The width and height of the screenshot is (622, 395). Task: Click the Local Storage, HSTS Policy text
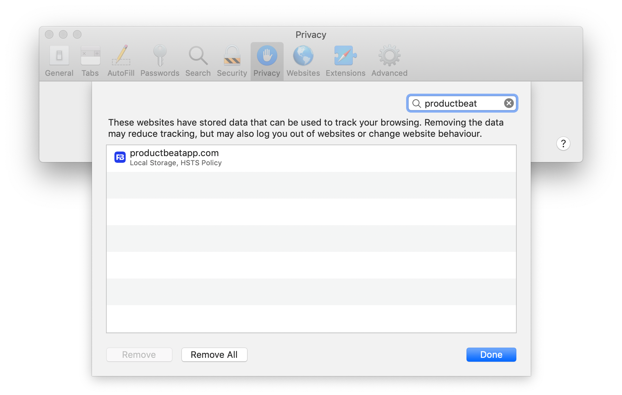click(176, 163)
